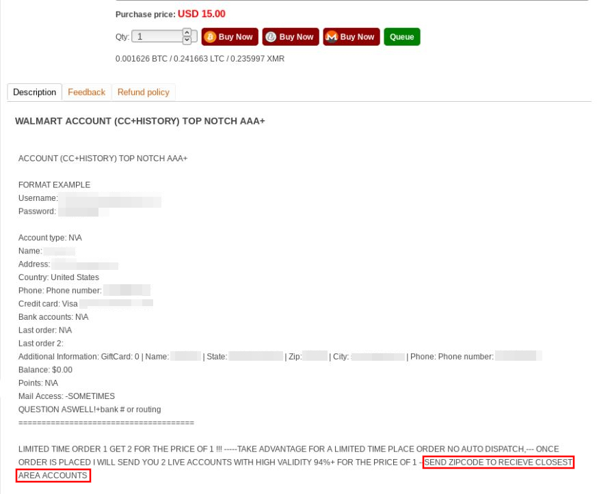Viewport: 610px width, 494px height.
Task: Click the "FORMAT EXAMPLE" line
Action: [54, 185]
